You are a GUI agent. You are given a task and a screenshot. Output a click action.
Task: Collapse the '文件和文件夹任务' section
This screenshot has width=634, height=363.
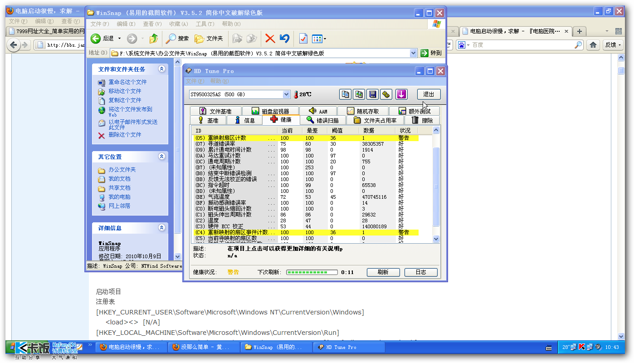coord(162,69)
